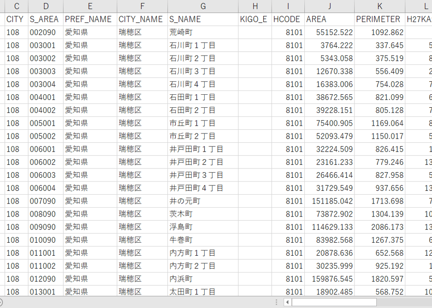432x308 pixels.
Task: Select column H header
Action: click(x=255, y=6)
